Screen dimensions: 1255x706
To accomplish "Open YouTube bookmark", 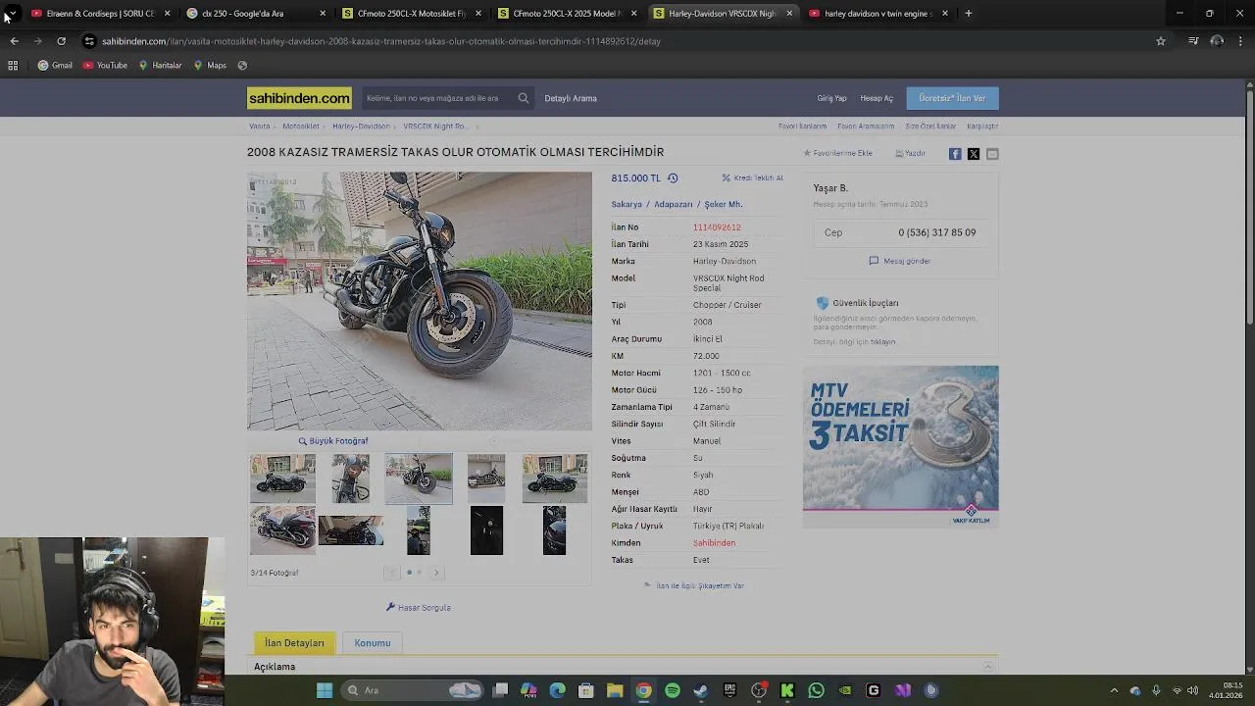I will [x=105, y=65].
